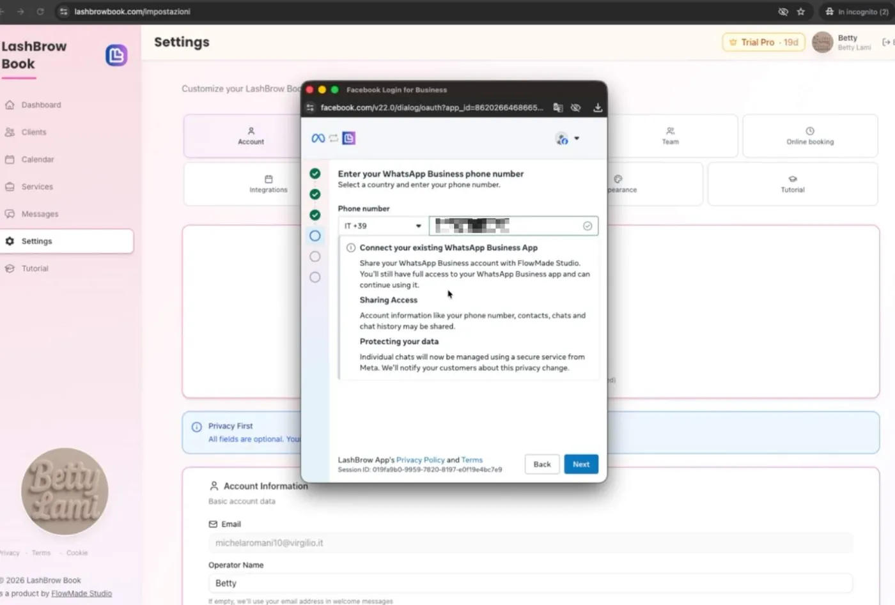This screenshot has width=895, height=605.
Task: Open the Tutorial settings tab card
Action: coord(793,184)
